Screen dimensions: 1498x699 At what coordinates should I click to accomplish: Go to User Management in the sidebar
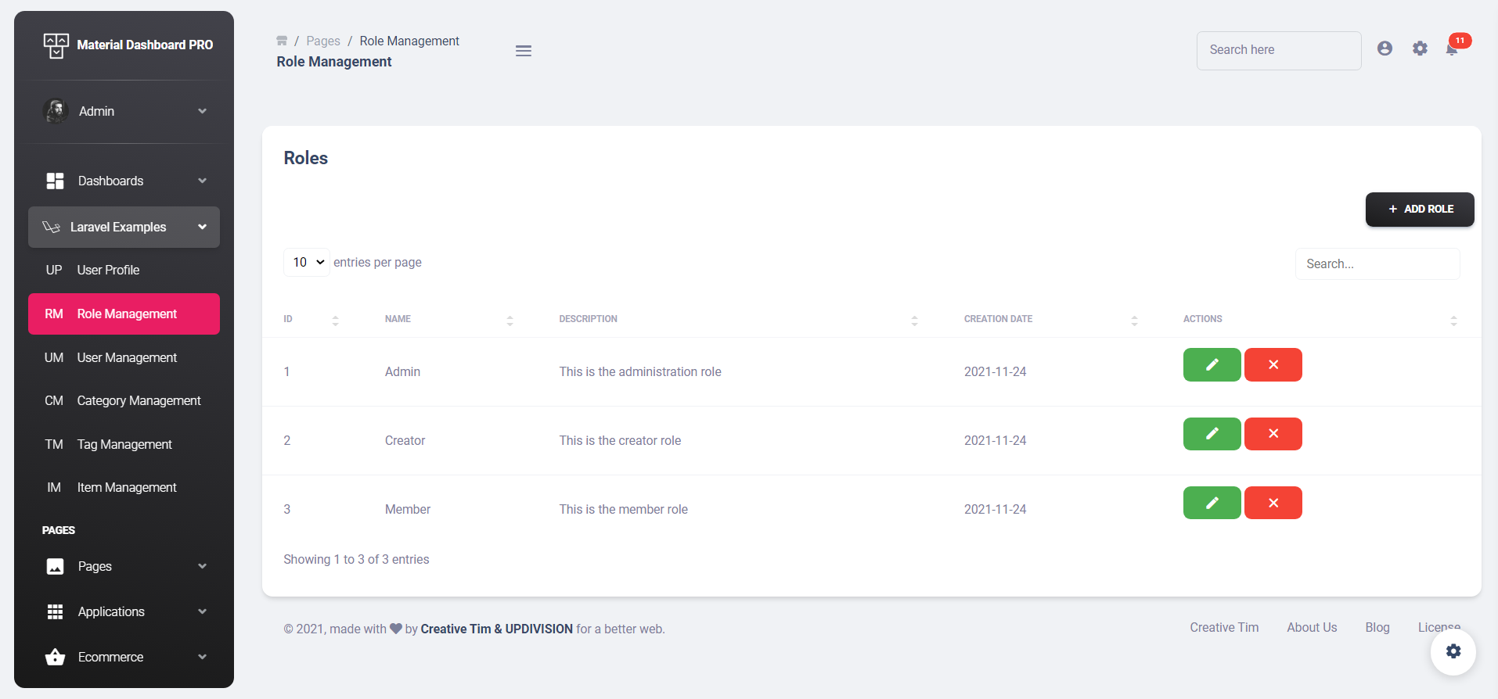pos(127,357)
